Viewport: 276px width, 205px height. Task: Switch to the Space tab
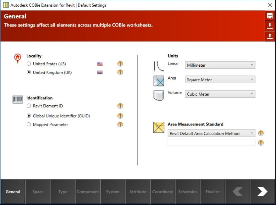point(38,192)
